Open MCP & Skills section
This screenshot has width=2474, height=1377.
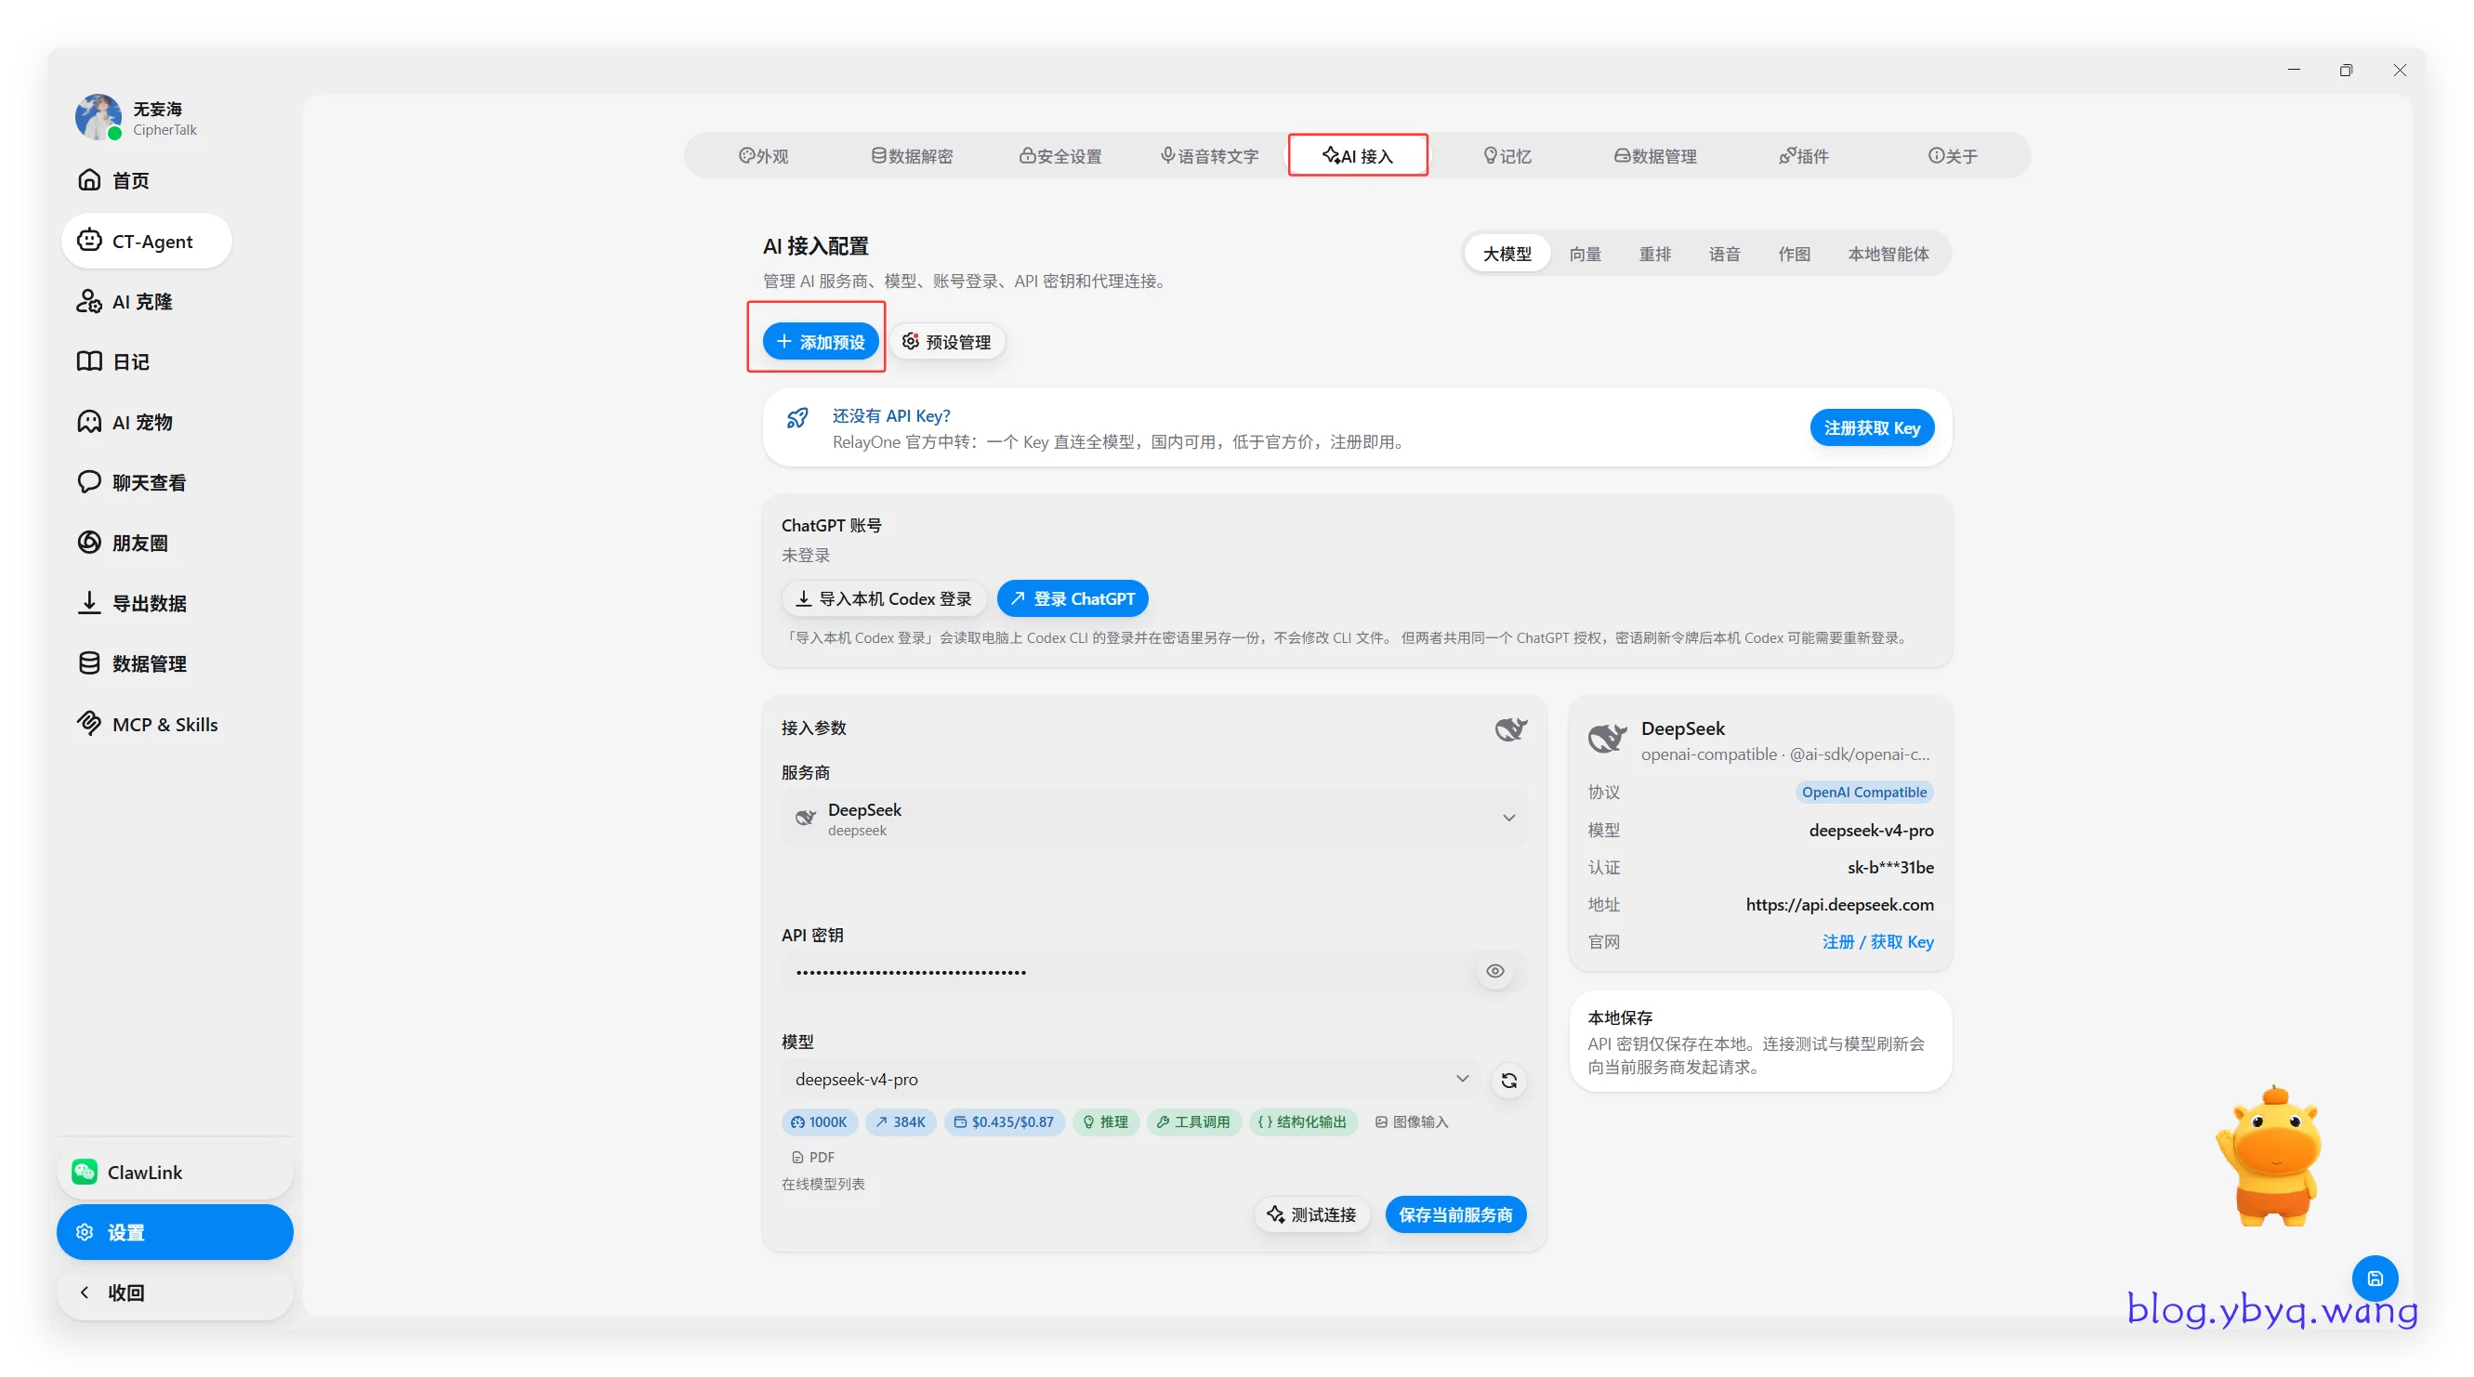coord(147,725)
